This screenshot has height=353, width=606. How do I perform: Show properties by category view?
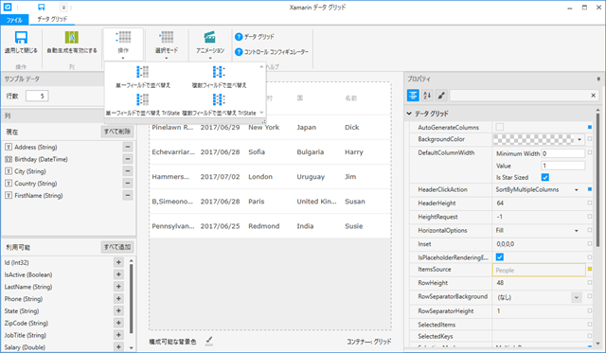(413, 95)
